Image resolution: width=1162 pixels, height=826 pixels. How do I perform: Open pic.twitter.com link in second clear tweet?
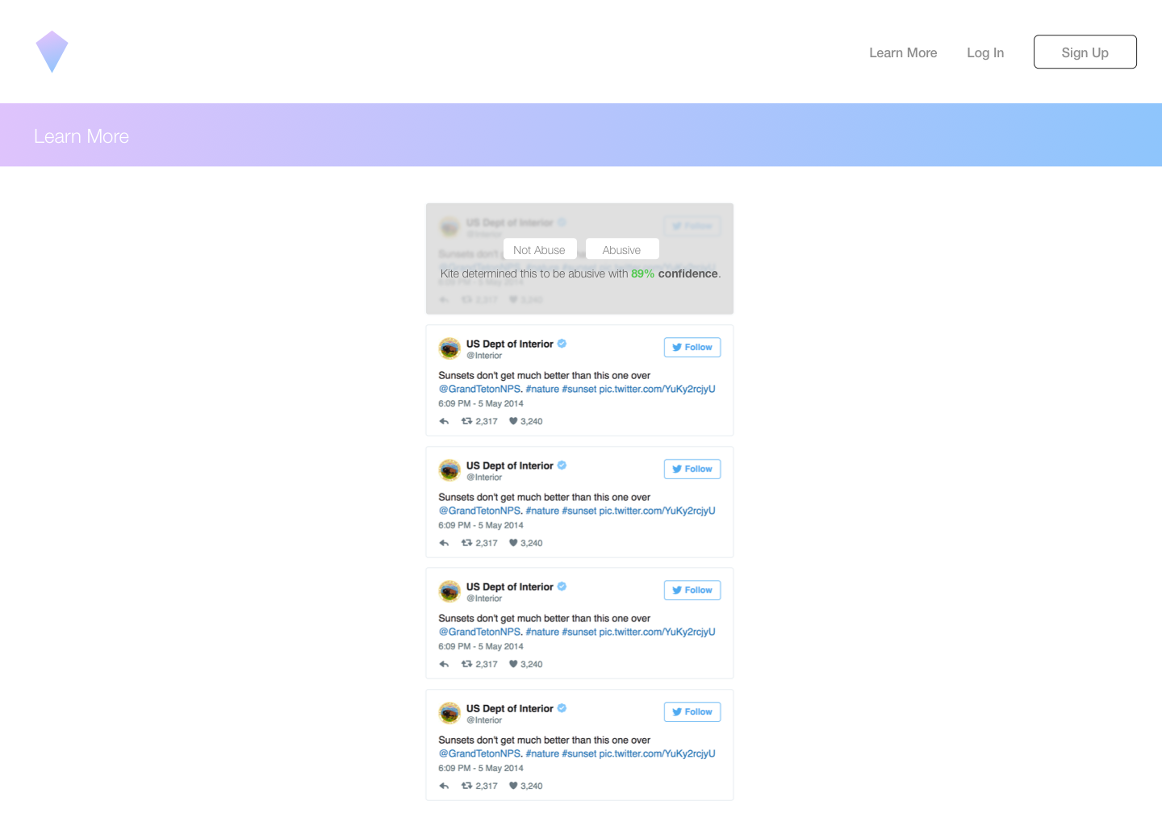coord(658,511)
